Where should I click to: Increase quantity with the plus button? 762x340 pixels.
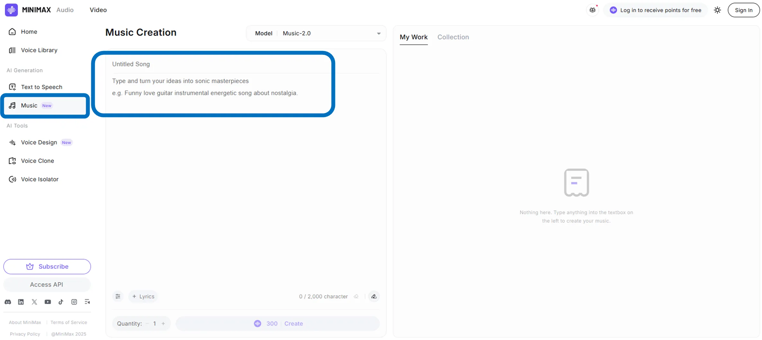click(163, 324)
